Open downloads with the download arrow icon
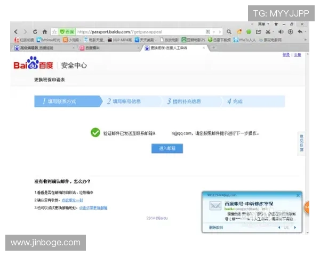The image size is (320, 256). tap(291, 31)
